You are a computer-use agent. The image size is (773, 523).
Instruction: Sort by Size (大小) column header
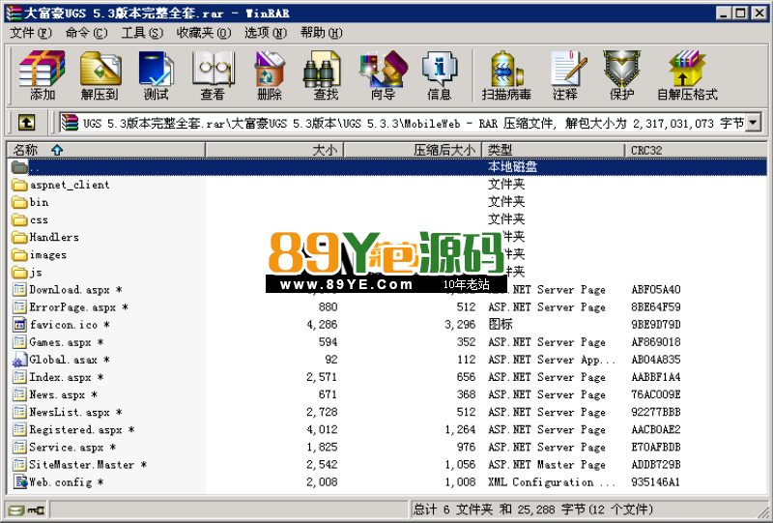tap(274, 150)
